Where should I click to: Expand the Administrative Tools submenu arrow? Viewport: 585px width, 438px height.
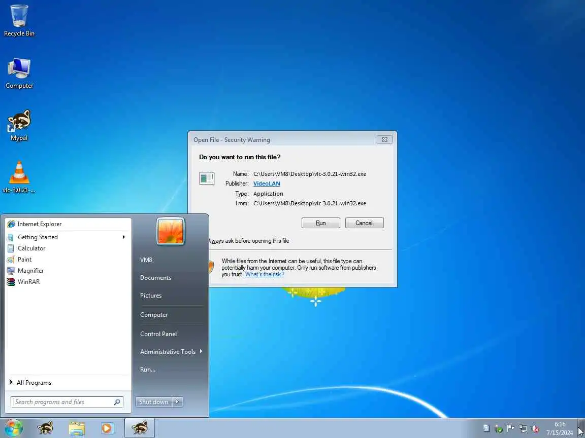[201, 351]
